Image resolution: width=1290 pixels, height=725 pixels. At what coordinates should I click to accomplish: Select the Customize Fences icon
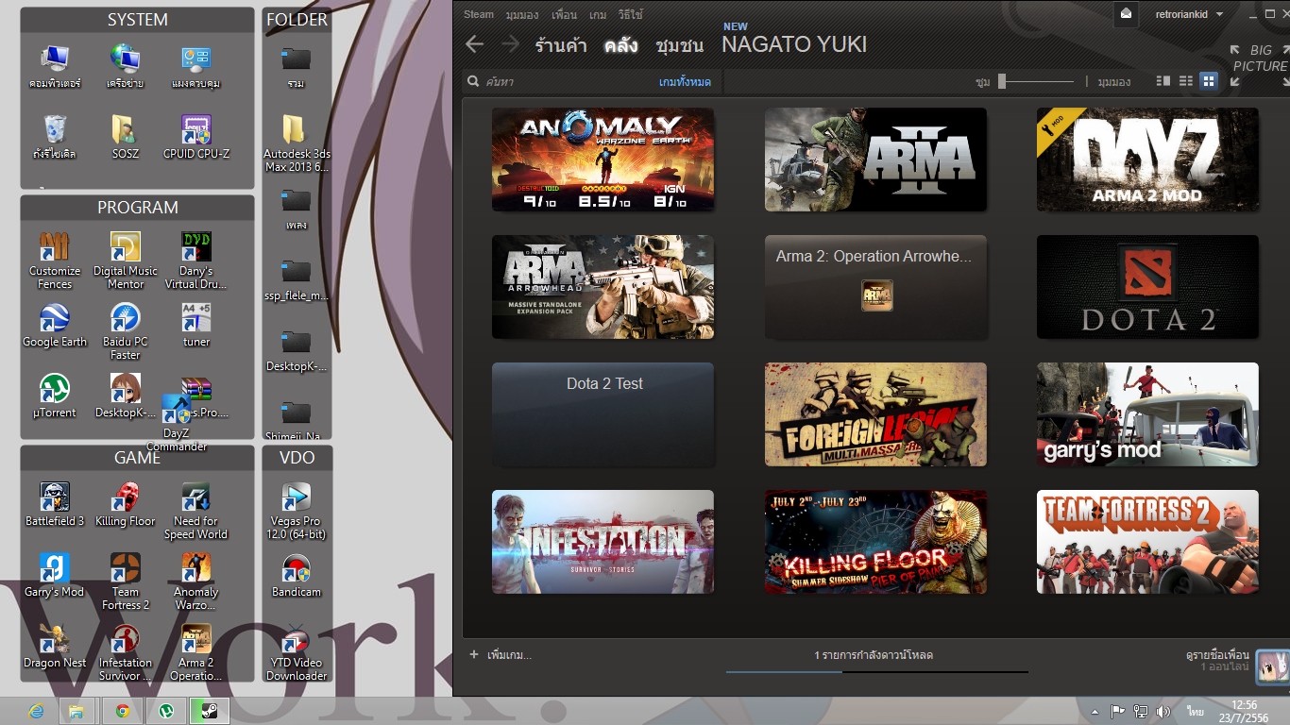(55, 261)
